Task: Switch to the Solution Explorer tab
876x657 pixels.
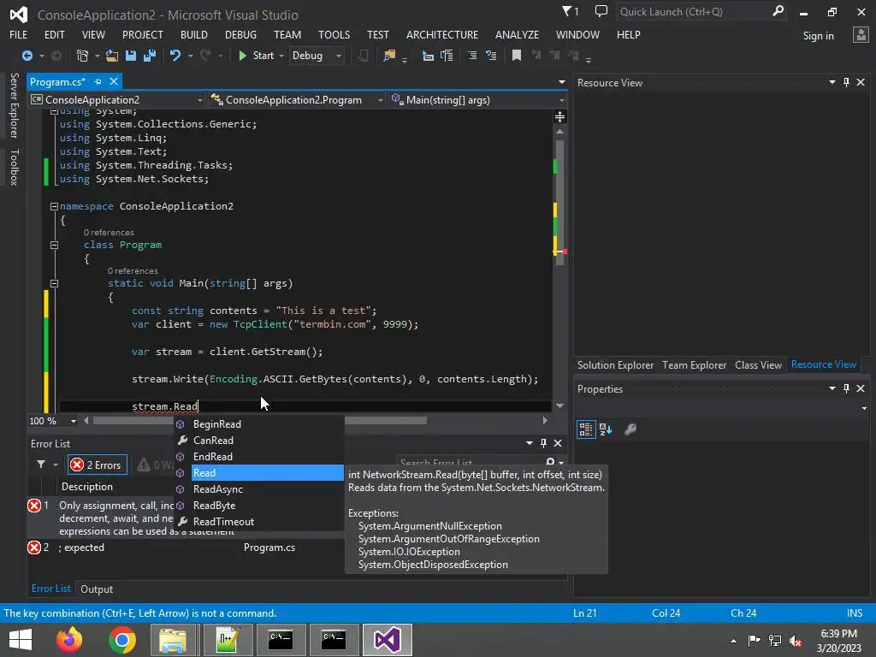Action: 615,364
